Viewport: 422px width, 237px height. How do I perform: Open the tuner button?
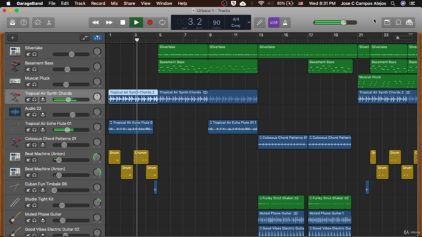pos(260,22)
